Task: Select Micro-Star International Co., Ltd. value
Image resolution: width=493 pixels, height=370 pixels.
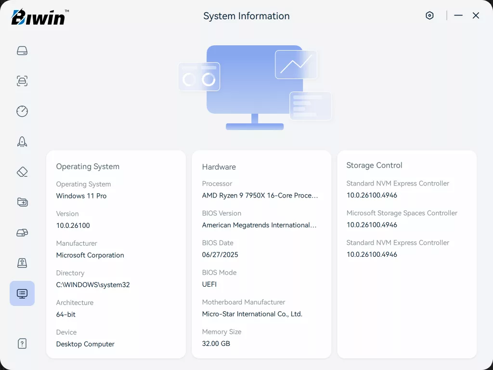Action: (252, 314)
